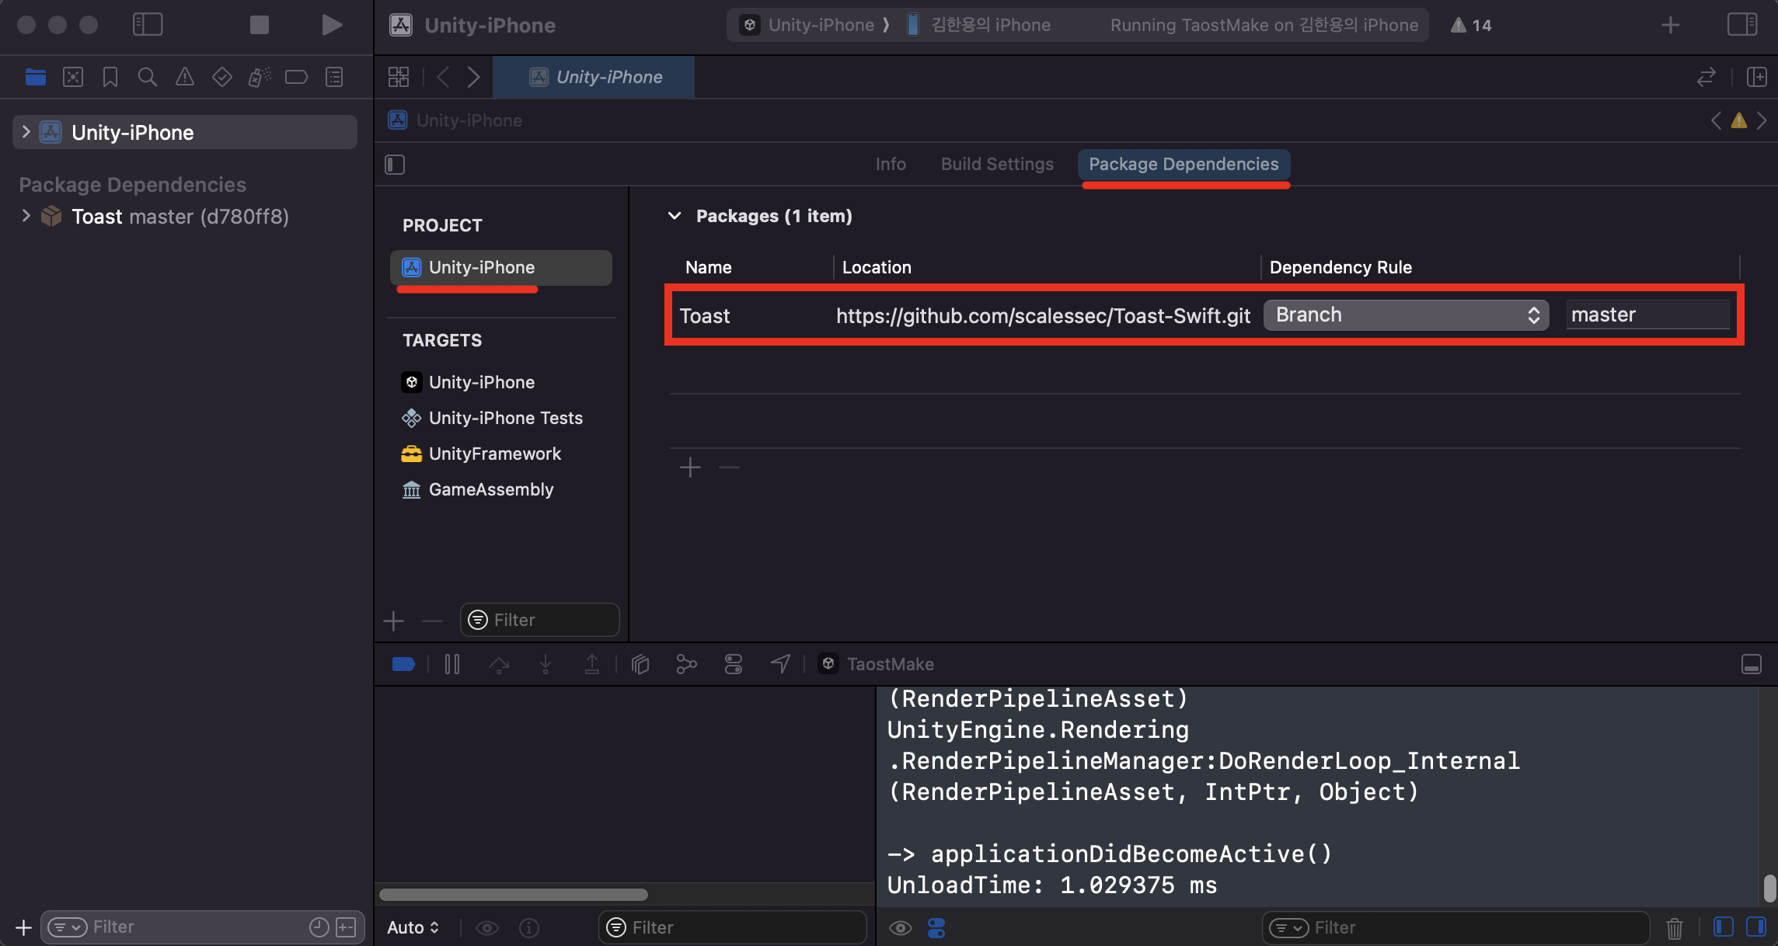Clear the console with trash icon
1778x946 pixels.
point(1675,928)
